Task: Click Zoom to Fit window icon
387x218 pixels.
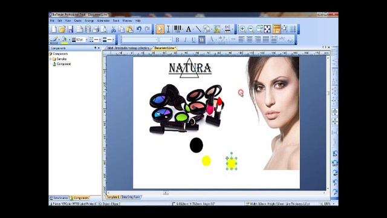Action: (267, 29)
